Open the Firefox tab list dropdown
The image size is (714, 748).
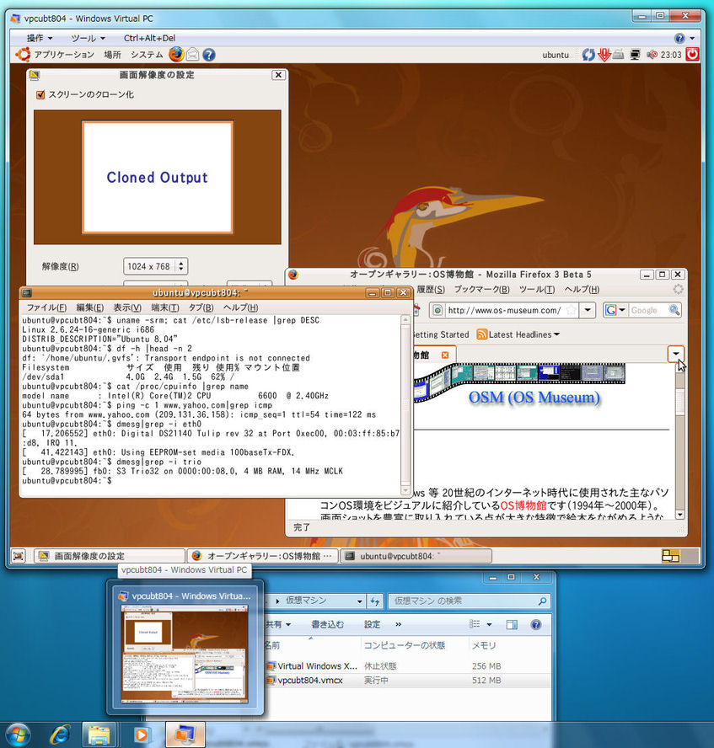pos(675,354)
